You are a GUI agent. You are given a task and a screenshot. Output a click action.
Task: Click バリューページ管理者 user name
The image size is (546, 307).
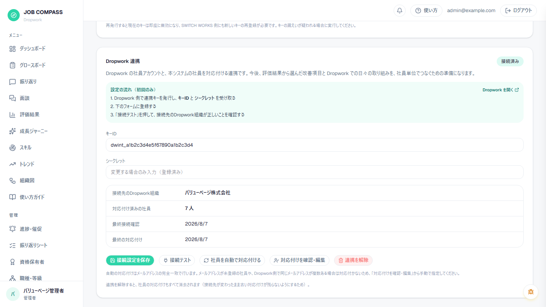click(44, 291)
